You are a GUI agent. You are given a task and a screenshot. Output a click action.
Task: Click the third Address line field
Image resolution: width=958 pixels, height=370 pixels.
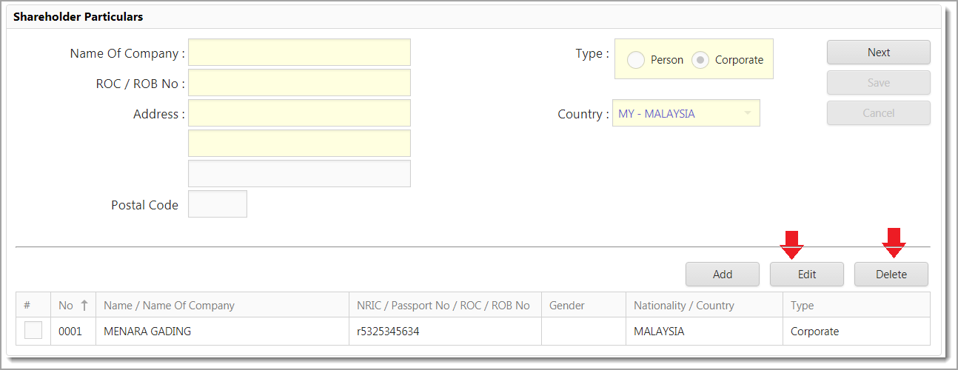click(x=299, y=174)
